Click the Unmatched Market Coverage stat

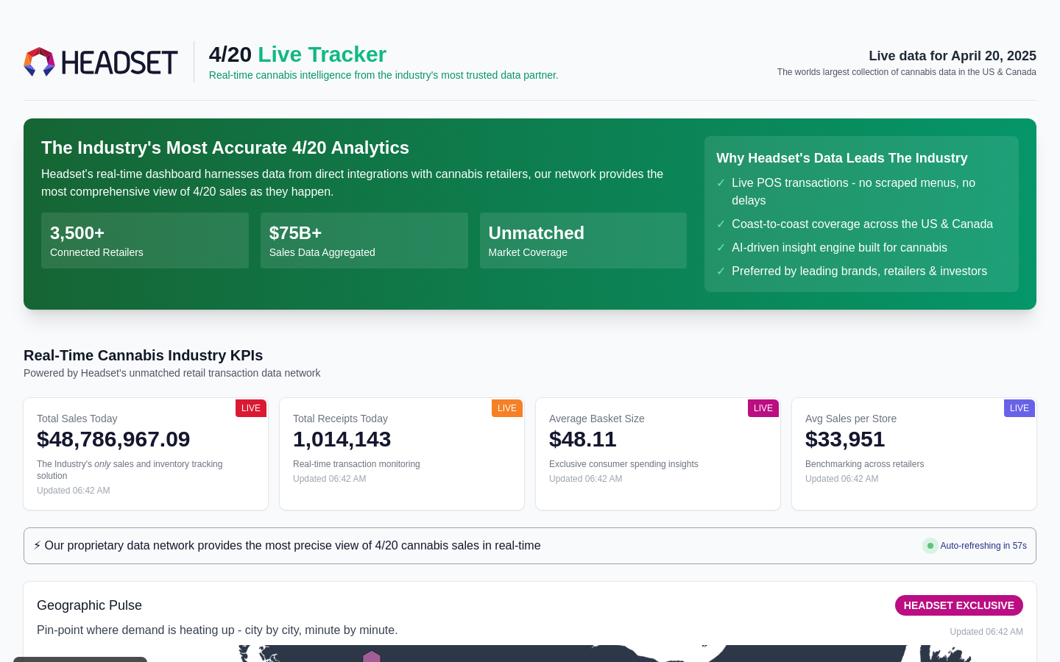coord(583,241)
